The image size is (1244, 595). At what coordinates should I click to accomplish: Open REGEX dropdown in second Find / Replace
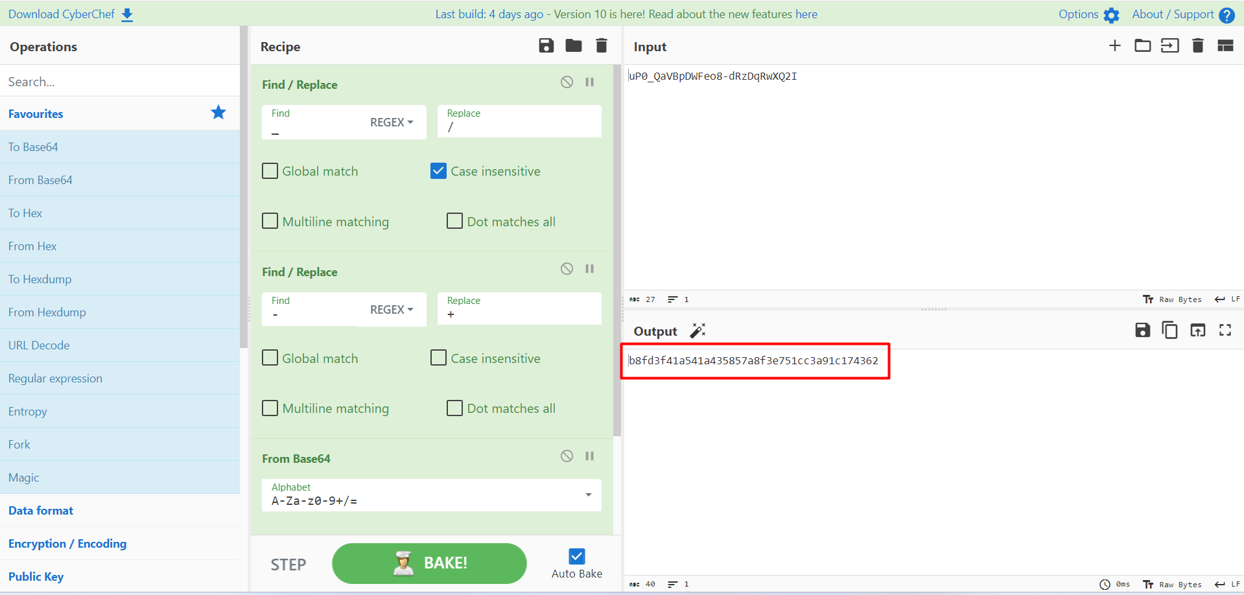coord(392,310)
